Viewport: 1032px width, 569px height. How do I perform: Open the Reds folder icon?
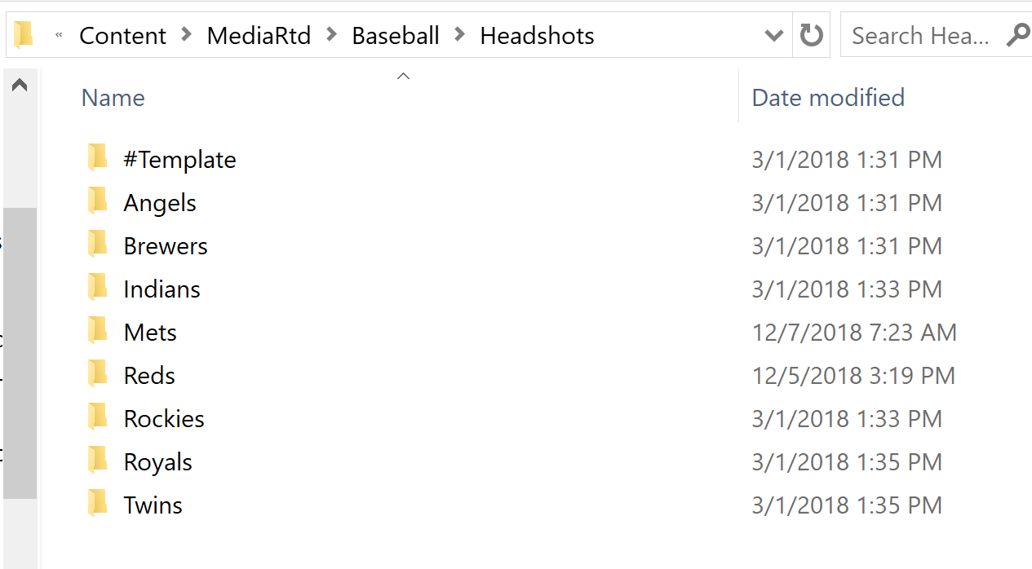[97, 373]
